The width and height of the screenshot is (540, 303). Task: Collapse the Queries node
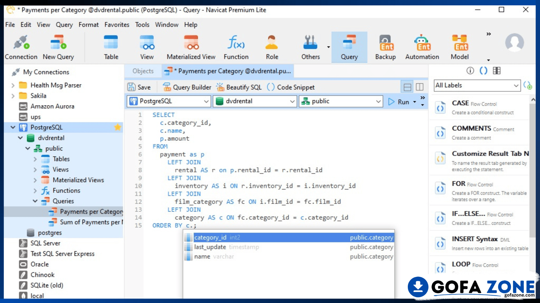tap(35, 201)
